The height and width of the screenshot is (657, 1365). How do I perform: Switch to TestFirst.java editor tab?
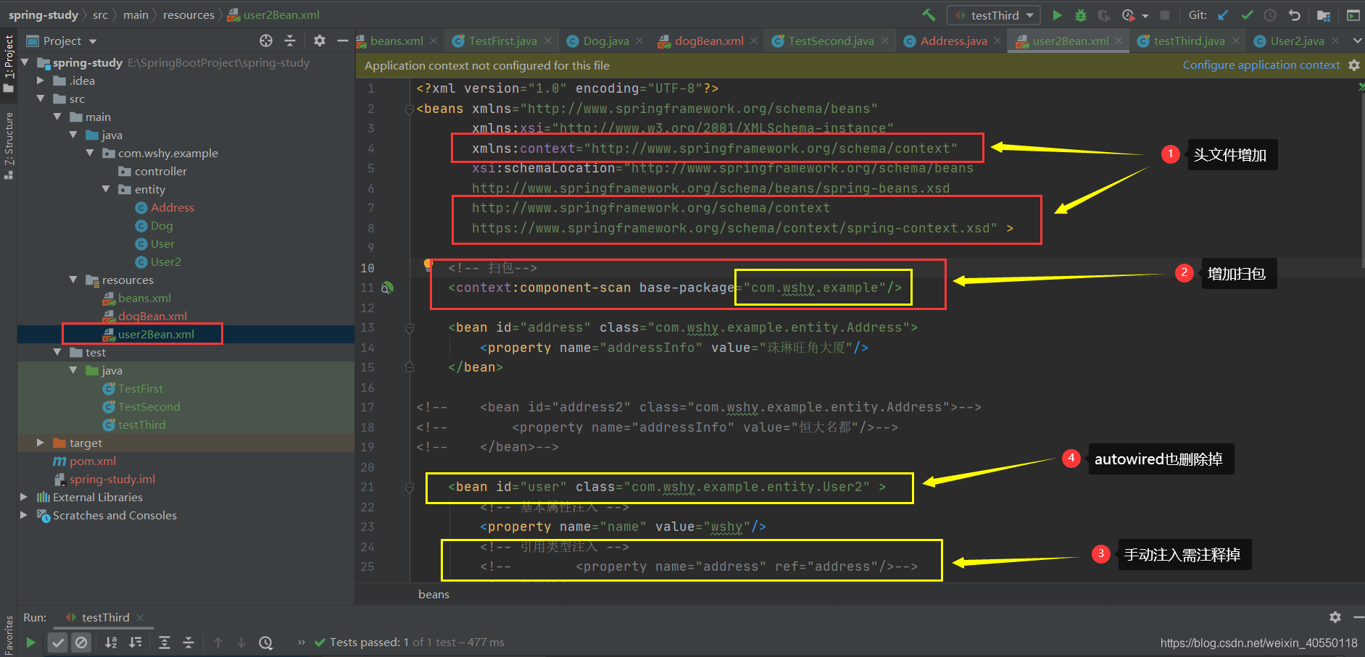click(502, 41)
